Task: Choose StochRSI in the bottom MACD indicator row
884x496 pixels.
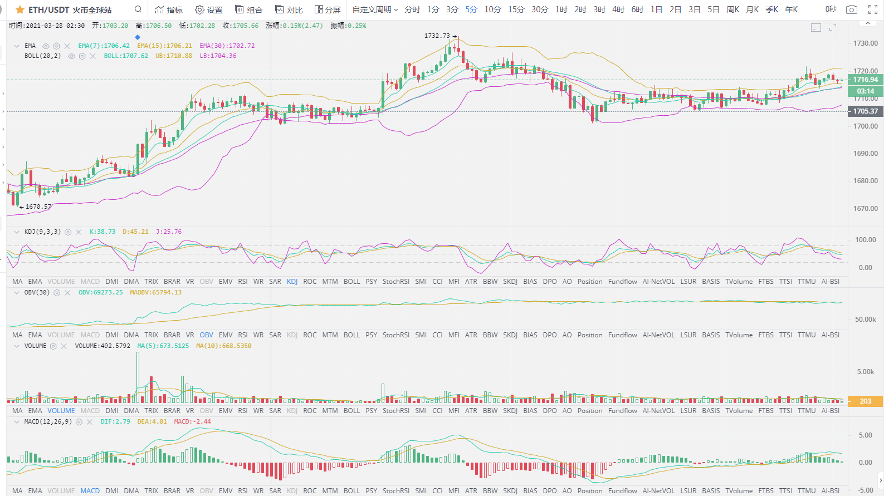Action: [395, 491]
